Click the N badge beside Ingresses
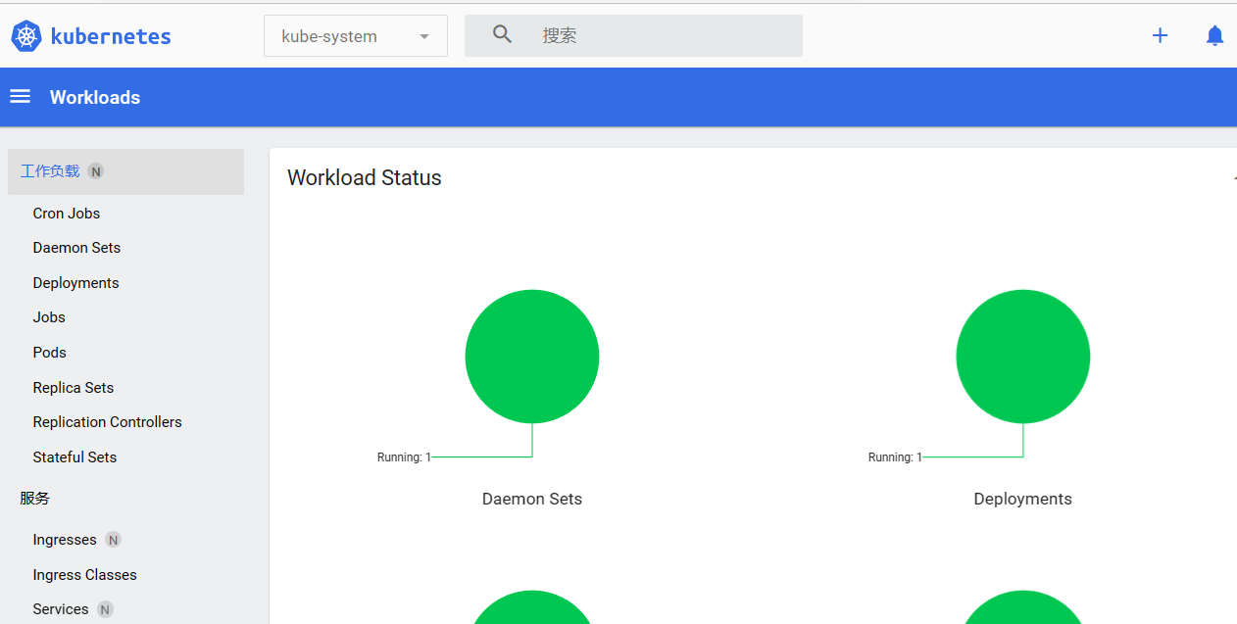Image resolution: width=1237 pixels, height=624 pixels. 113,540
